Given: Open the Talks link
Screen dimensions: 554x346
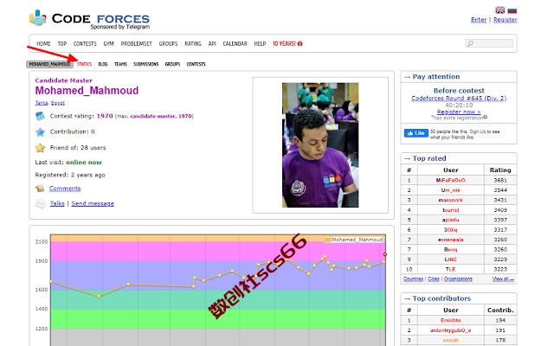Looking at the screenshot, I should 57,204.
